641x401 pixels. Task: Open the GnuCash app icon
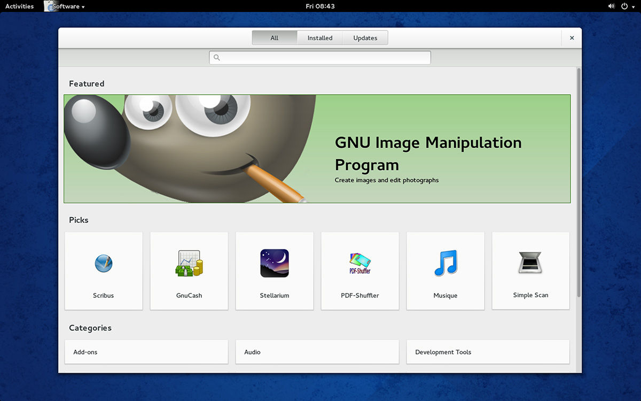click(x=189, y=263)
